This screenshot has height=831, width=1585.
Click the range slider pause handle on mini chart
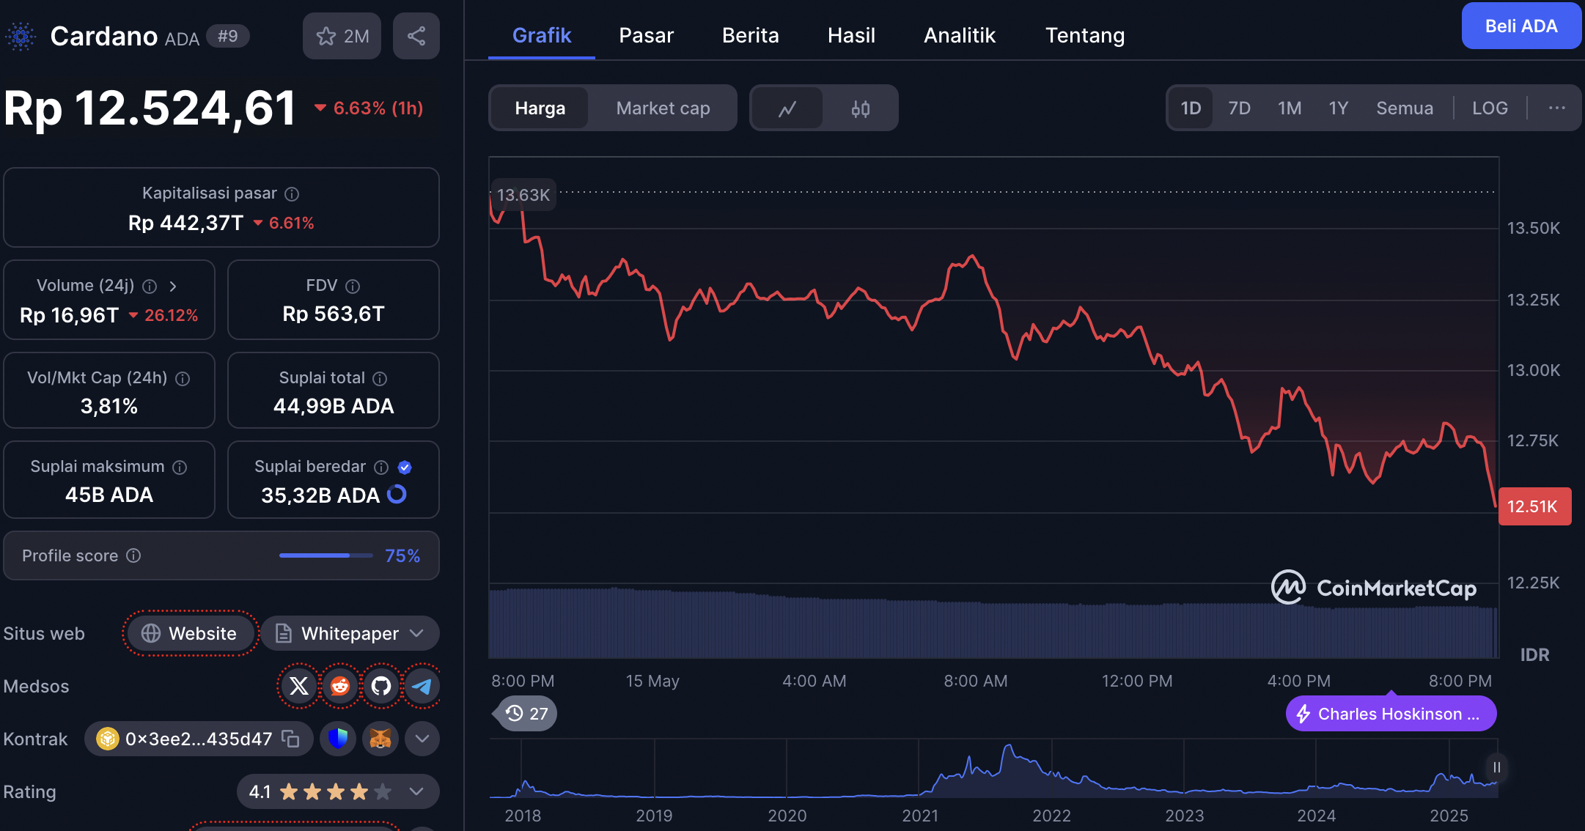(1496, 767)
